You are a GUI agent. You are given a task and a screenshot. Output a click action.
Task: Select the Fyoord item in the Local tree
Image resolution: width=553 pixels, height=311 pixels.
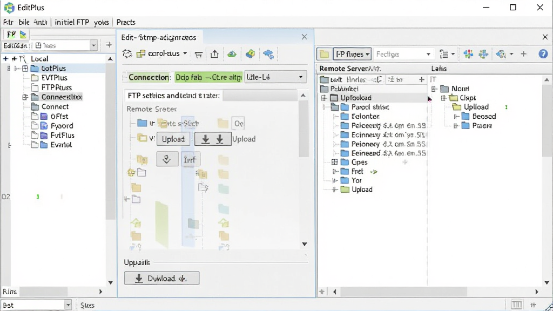pyautogui.click(x=62, y=126)
